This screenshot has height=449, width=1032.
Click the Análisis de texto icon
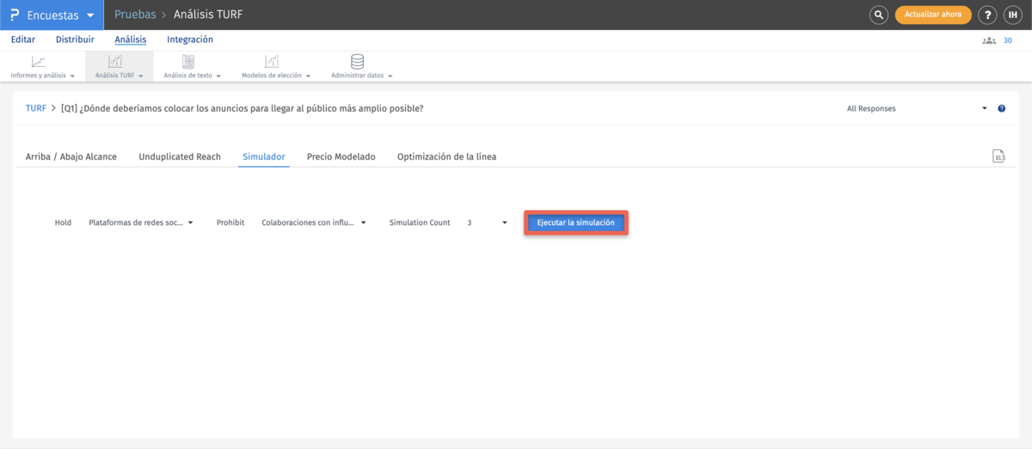click(188, 62)
